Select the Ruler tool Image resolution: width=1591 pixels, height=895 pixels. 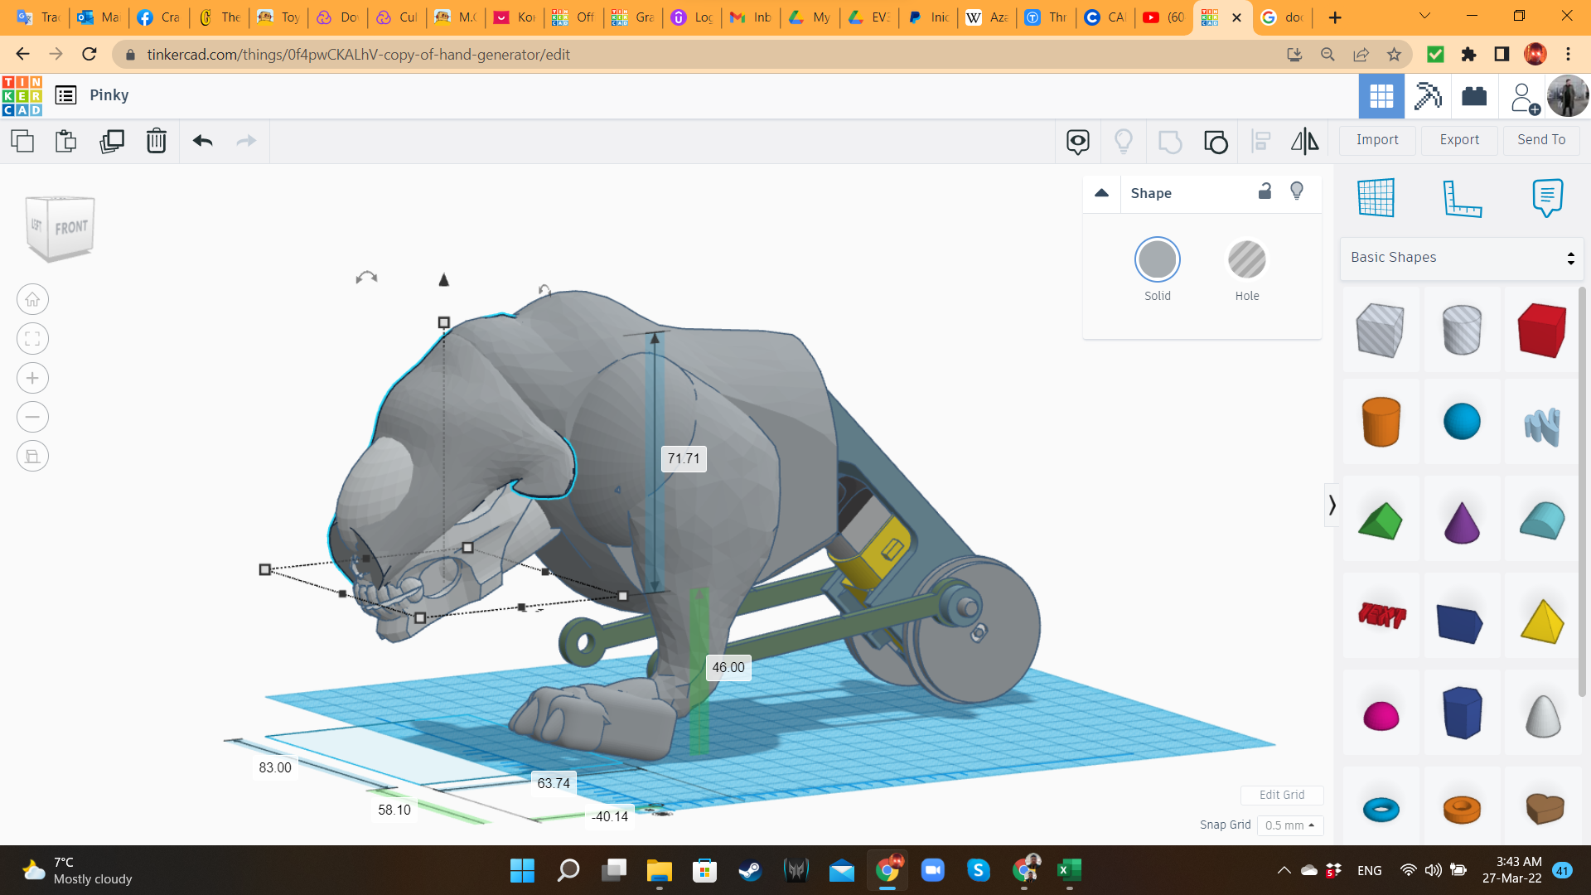tap(1461, 199)
